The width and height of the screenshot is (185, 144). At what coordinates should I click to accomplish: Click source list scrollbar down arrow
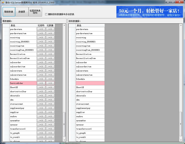coord(64,140)
